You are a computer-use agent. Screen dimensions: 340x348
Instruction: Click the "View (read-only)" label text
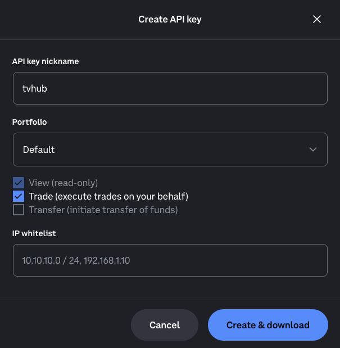click(64, 183)
